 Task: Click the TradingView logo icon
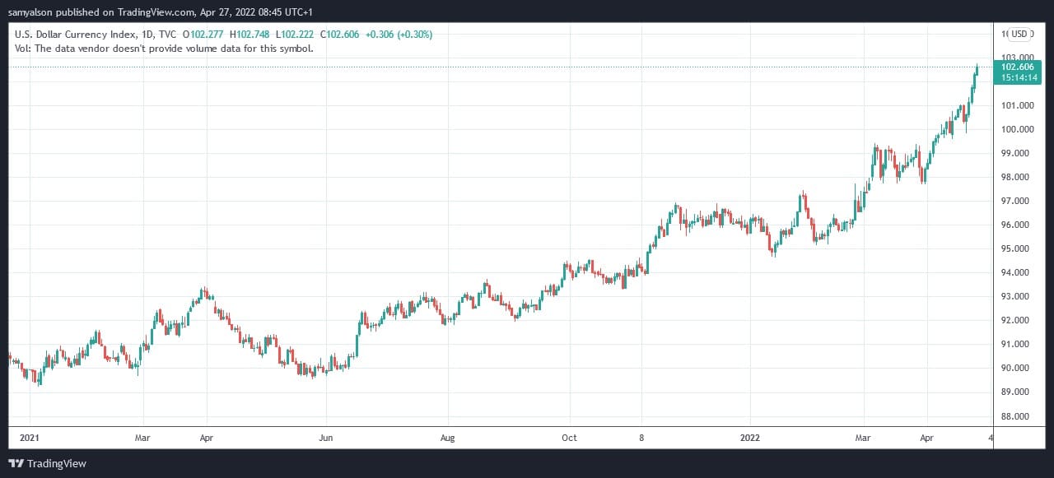pos(16,463)
